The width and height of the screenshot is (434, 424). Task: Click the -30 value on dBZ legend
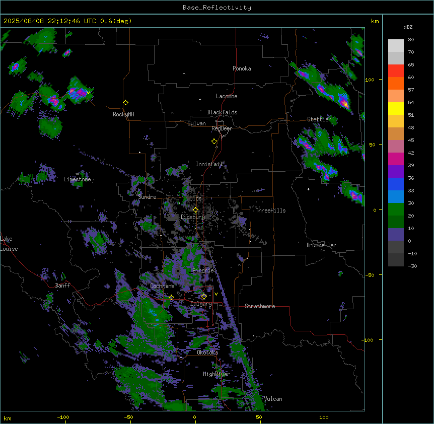tap(412, 266)
